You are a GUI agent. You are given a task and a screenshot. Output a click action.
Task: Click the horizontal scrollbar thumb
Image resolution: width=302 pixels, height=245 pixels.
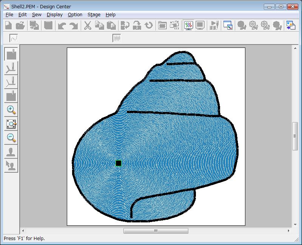point(156,231)
